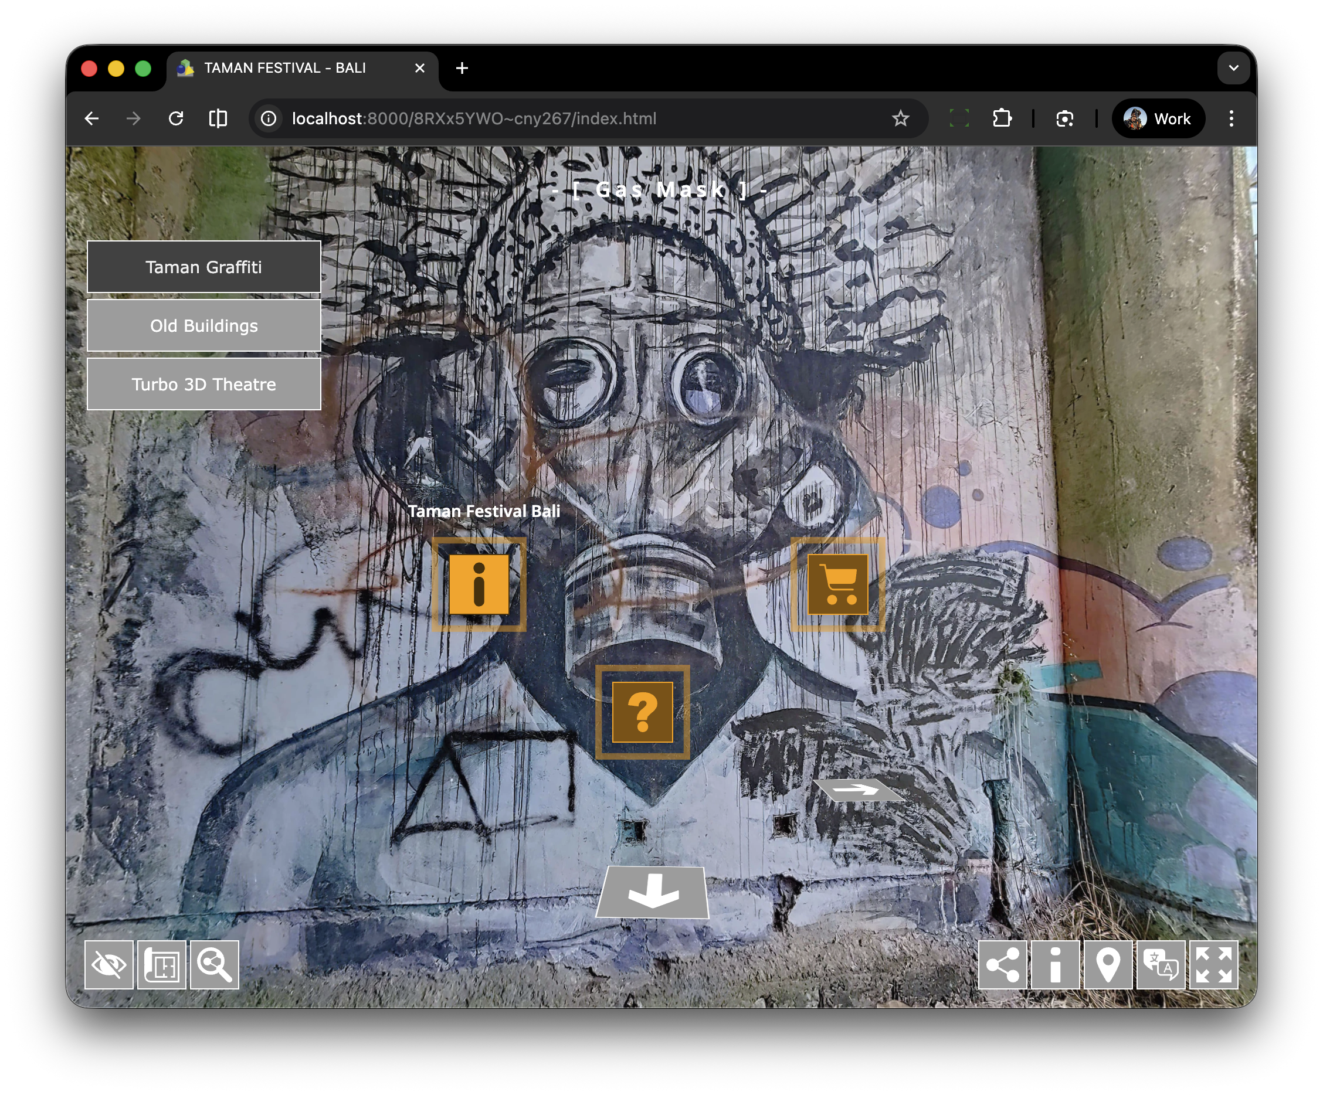The image size is (1323, 1095).
Task: Click the localhost address bar
Action: [x=473, y=118]
